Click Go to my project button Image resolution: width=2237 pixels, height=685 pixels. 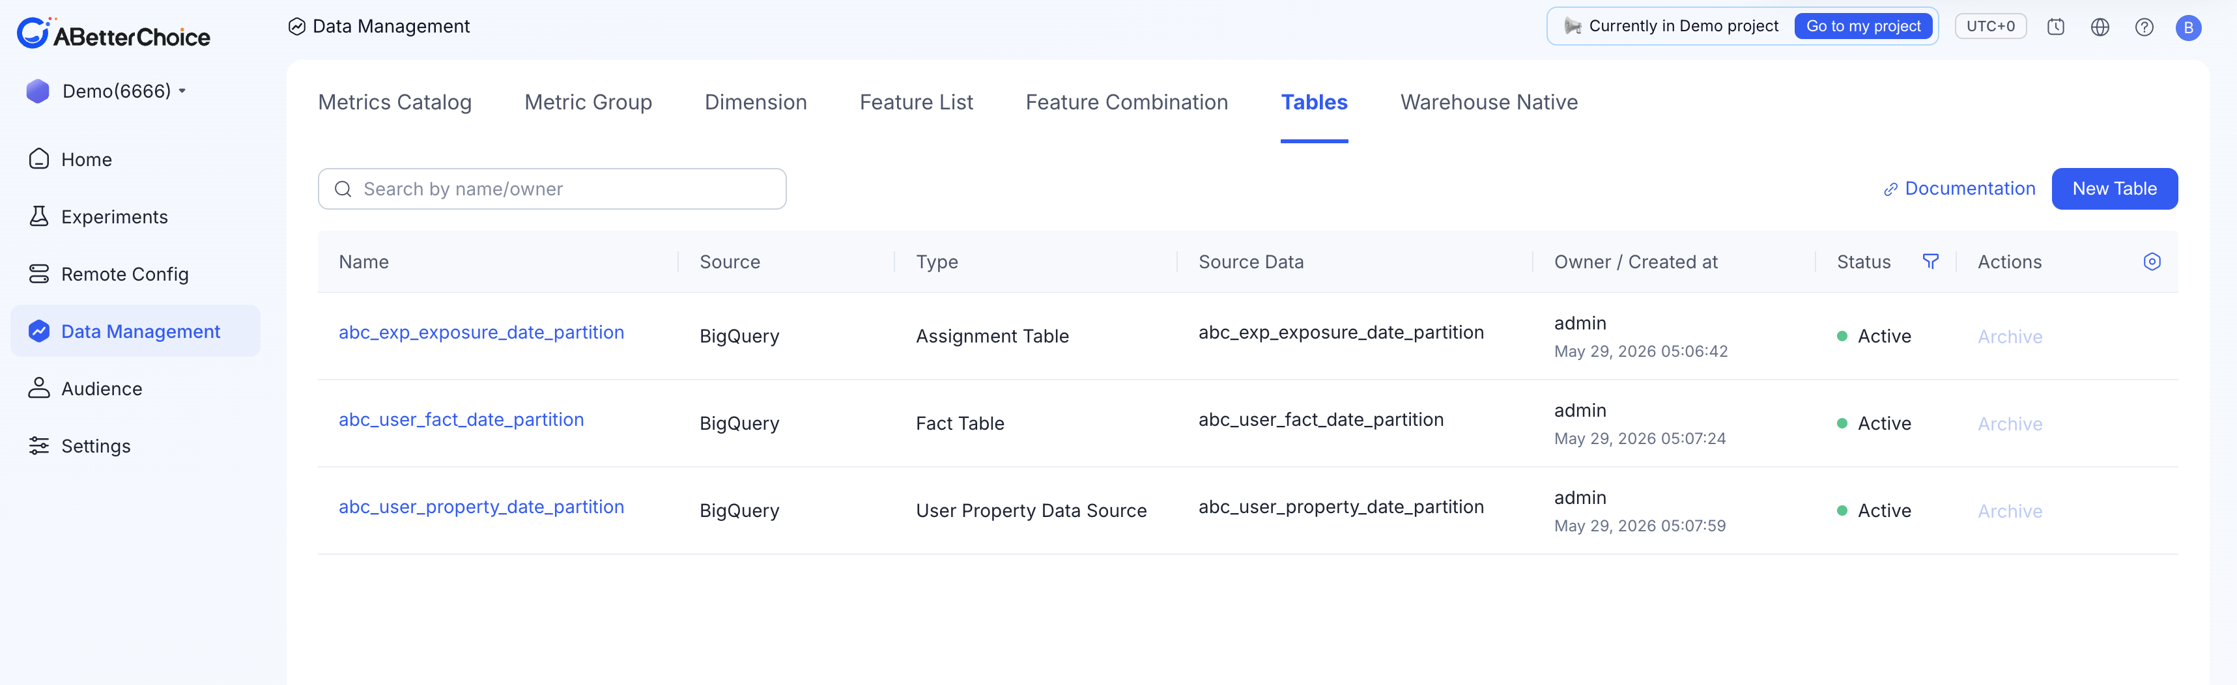point(1862,26)
